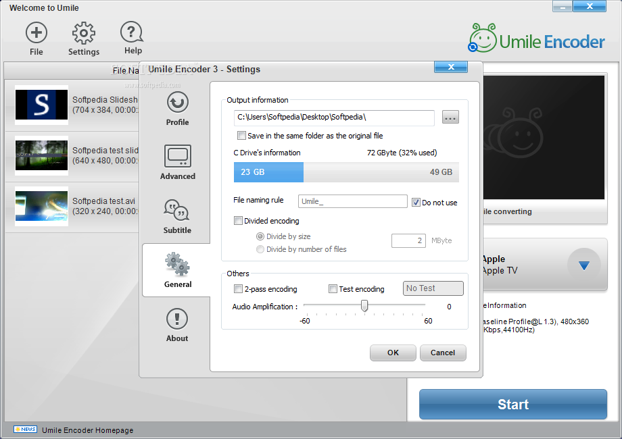622x439 pixels.
Task: Enable 2-pass encoding
Action: [239, 289]
